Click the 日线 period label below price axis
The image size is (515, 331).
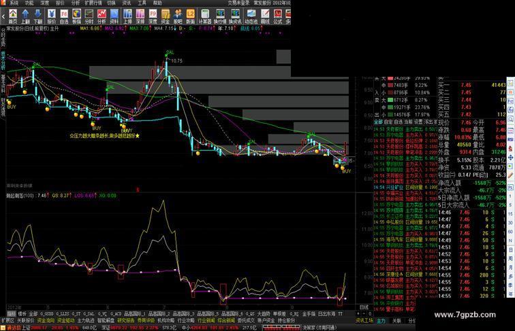[364, 307]
